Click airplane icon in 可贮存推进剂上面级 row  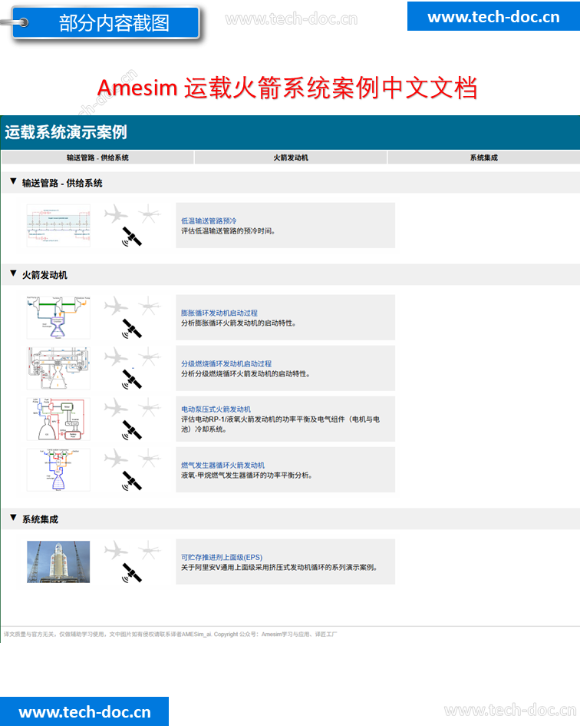coord(116,551)
